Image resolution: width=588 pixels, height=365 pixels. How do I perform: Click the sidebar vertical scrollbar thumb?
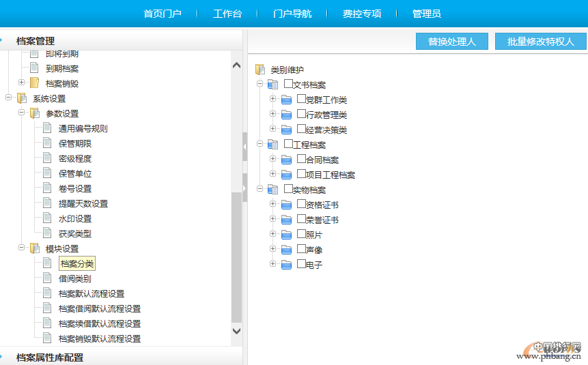point(236,257)
